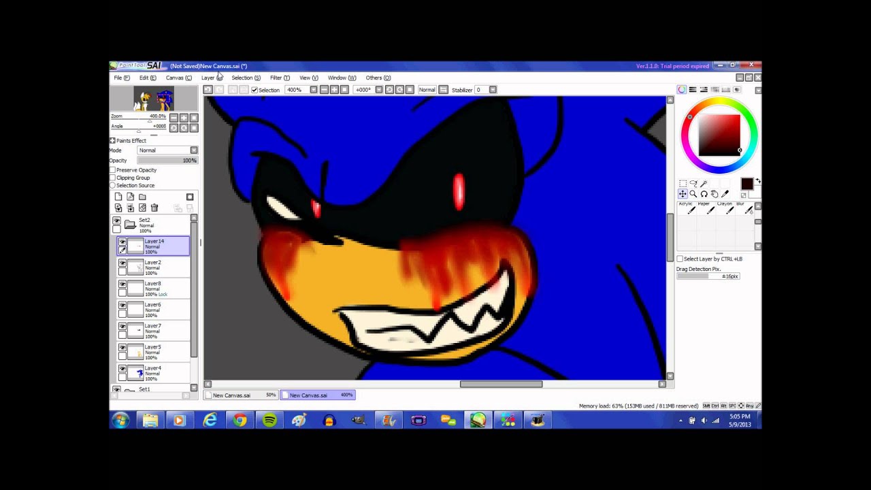Select the Lasso tool
Viewport: 871px width, 490px height.
[693, 184]
